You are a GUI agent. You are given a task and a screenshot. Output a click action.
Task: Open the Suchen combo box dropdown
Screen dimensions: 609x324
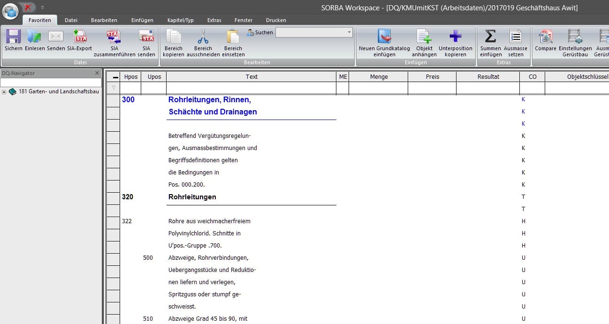point(349,32)
